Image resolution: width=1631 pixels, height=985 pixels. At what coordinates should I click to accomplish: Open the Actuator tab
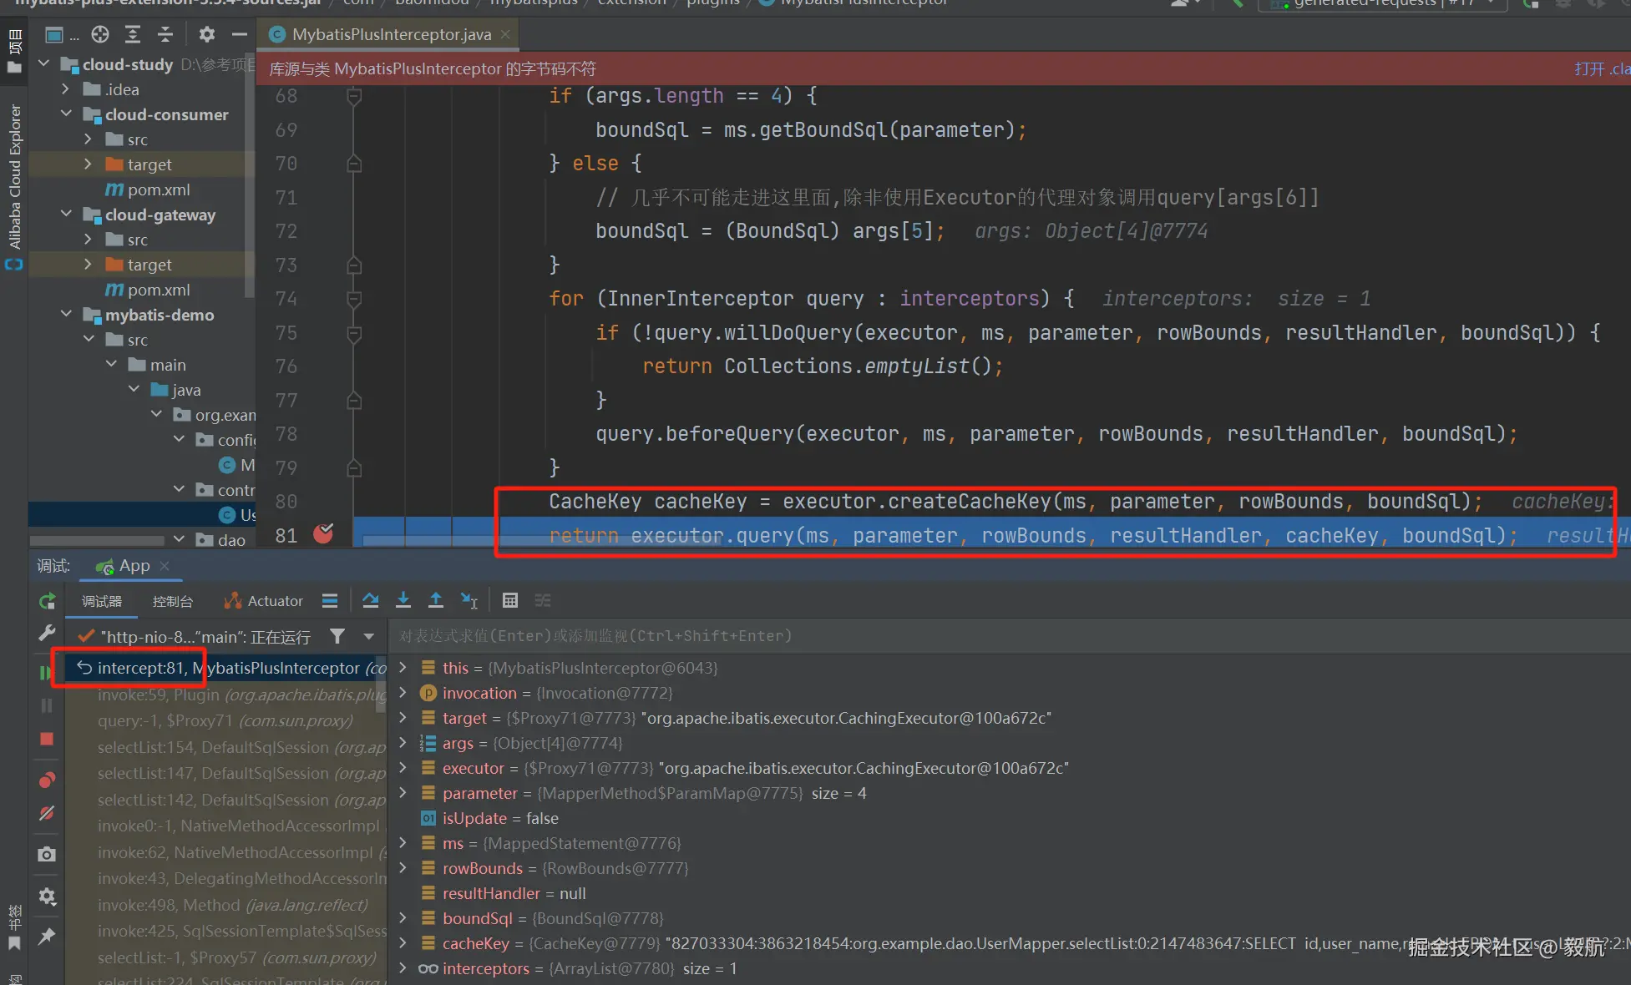click(x=264, y=601)
